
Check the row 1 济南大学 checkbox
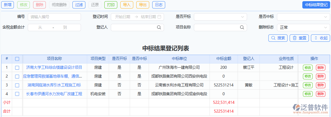tap(17, 68)
